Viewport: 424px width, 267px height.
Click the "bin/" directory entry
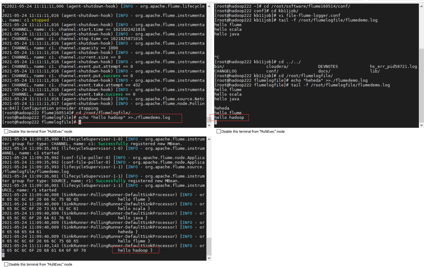point(219,66)
